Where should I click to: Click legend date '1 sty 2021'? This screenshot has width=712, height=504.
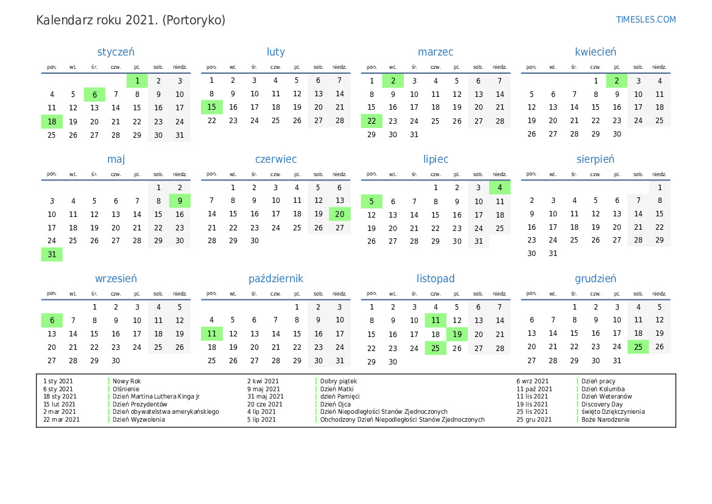tap(58, 382)
